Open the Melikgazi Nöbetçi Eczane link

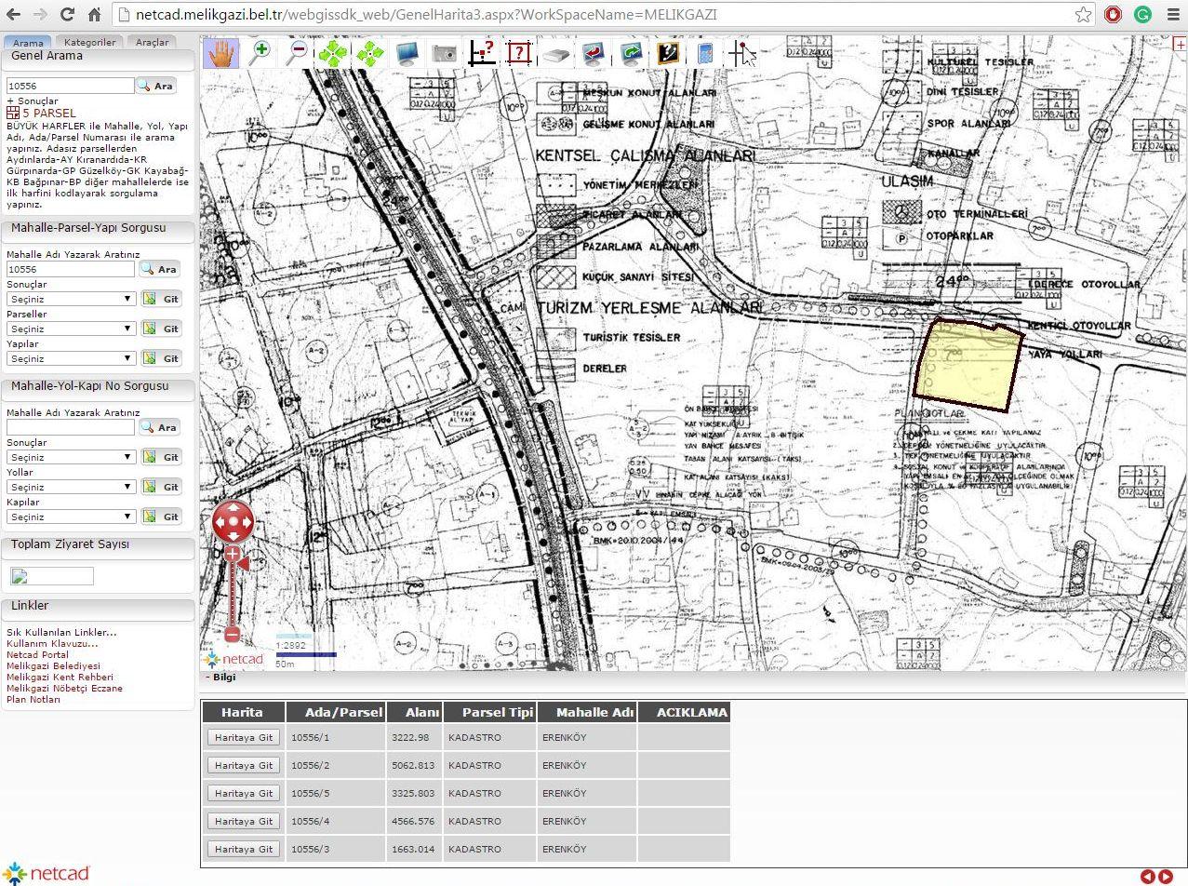tap(64, 689)
